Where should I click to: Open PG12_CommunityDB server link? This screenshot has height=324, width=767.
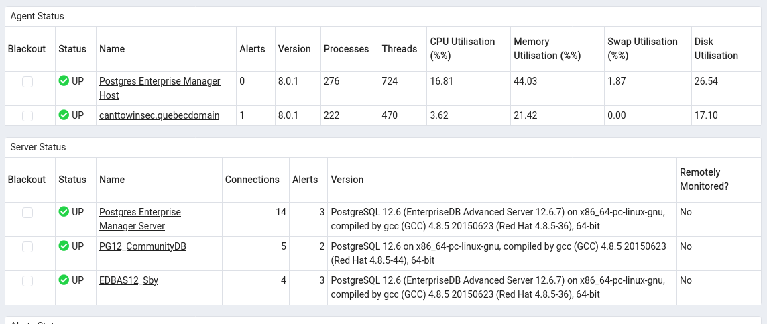point(142,246)
